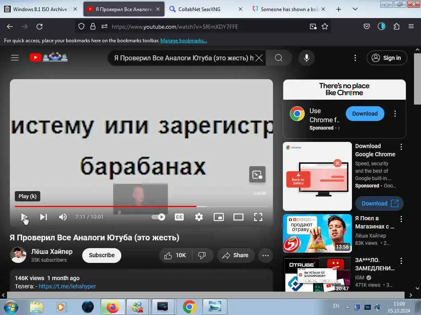Viewport: 421px width, 315px height.
Task: Enable miniplayer mode icon
Action: pos(219,217)
